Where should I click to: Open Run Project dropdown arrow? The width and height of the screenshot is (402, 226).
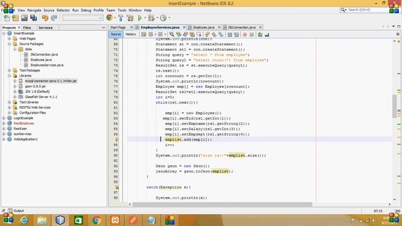coord(145,18)
